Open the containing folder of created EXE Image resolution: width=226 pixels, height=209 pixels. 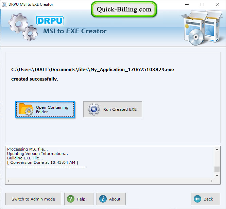(45, 109)
